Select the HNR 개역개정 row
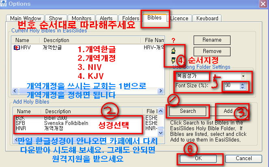 click(85, 128)
